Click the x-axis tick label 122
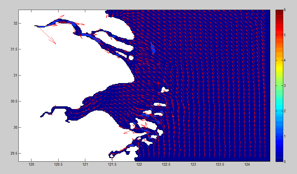 tap(139, 164)
